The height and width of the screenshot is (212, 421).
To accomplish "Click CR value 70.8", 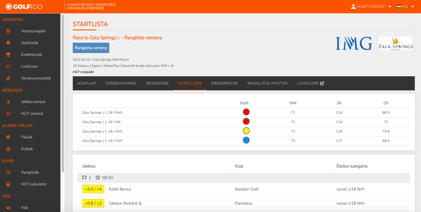I will click(386, 131).
